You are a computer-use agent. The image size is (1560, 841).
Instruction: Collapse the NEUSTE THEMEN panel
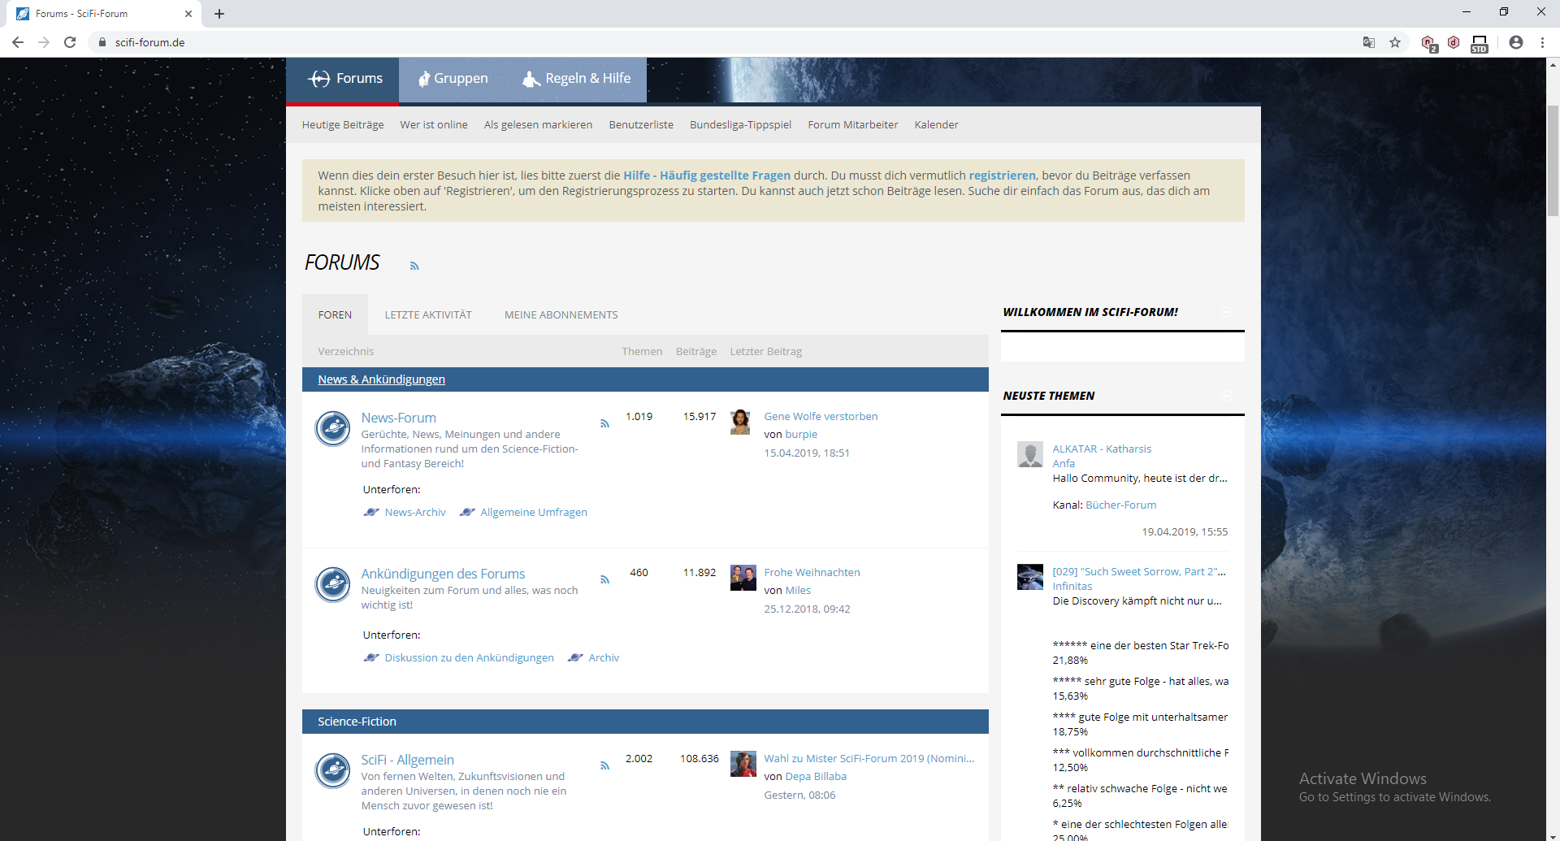[1227, 396]
